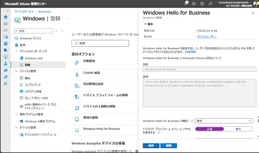The width and height of the screenshot is (259, 153).
Task: Open Windows Hello for Business option
Action: (x=102, y=129)
